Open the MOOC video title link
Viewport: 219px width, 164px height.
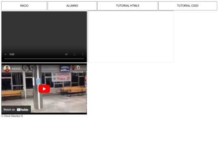(x=16, y=69)
